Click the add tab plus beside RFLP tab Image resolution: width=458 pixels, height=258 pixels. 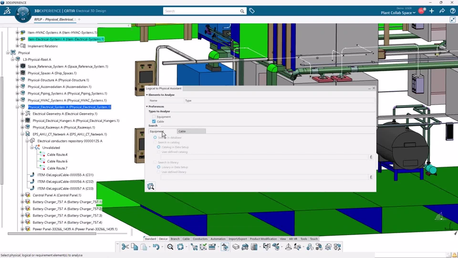(x=79, y=19)
